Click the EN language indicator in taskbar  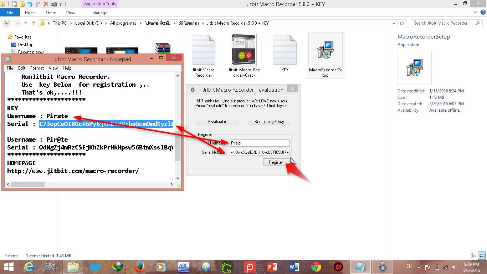pyautogui.click(x=409, y=266)
